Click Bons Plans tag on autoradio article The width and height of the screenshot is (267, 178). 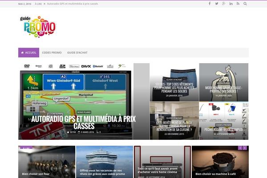(84, 112)
